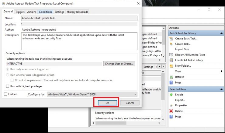The image size is (225, 133).
Task: Click bottom pane horizontal scrollbar thumb
Action: tap(111, 123)
